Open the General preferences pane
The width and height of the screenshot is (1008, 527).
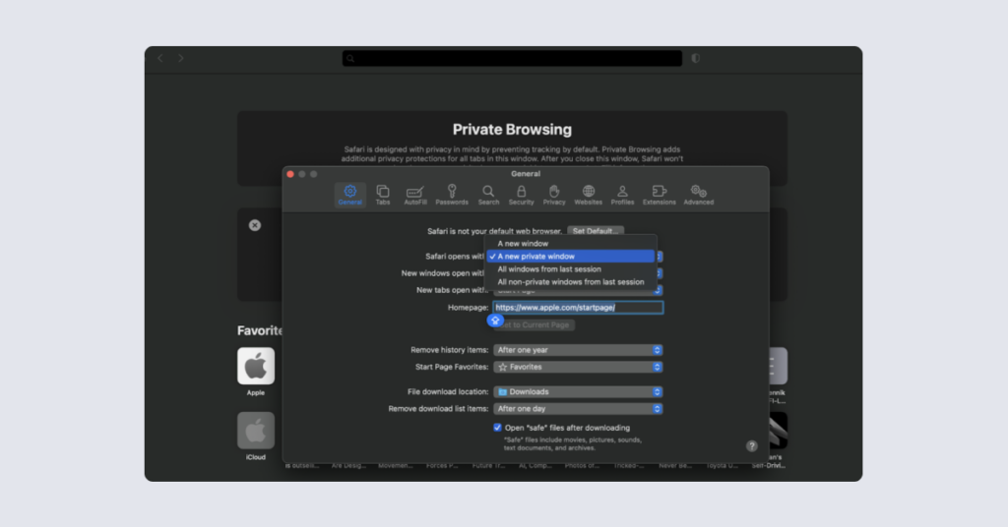(x=349, y=195)
